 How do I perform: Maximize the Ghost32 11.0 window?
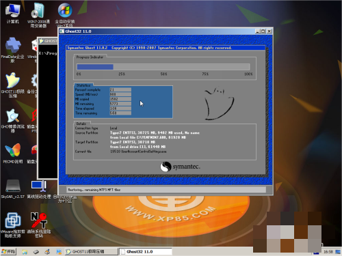tap(263, 31)
